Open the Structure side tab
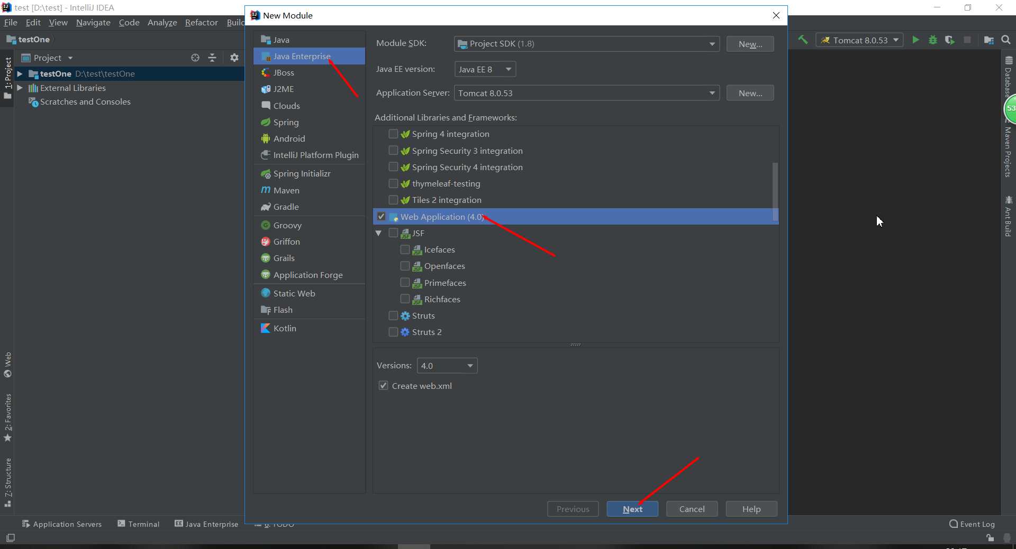The image size is (1016, 549). 7,482
